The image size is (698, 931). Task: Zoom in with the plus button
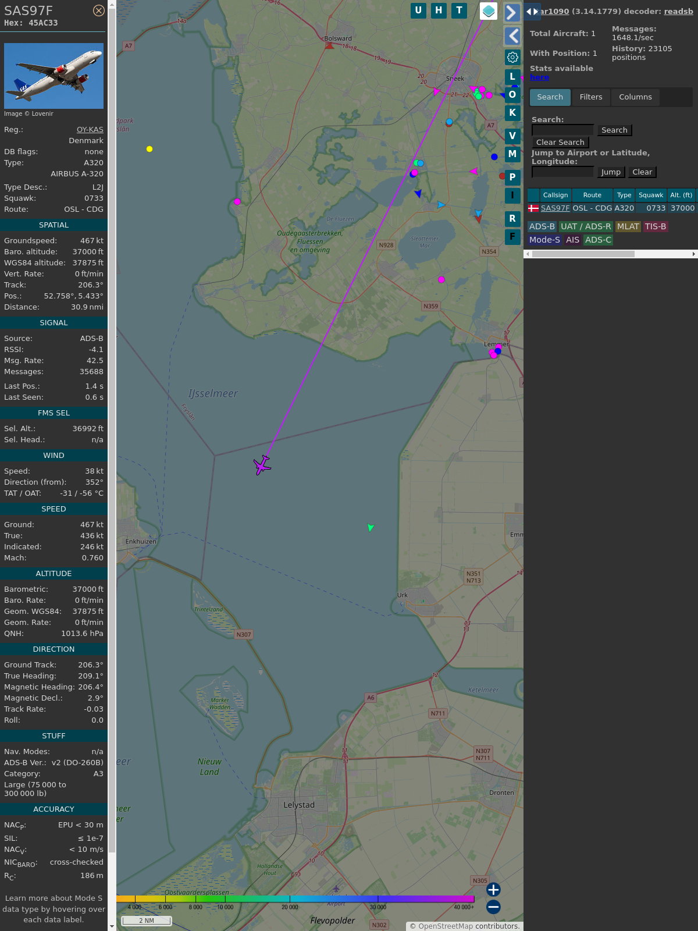click(493, 890)
